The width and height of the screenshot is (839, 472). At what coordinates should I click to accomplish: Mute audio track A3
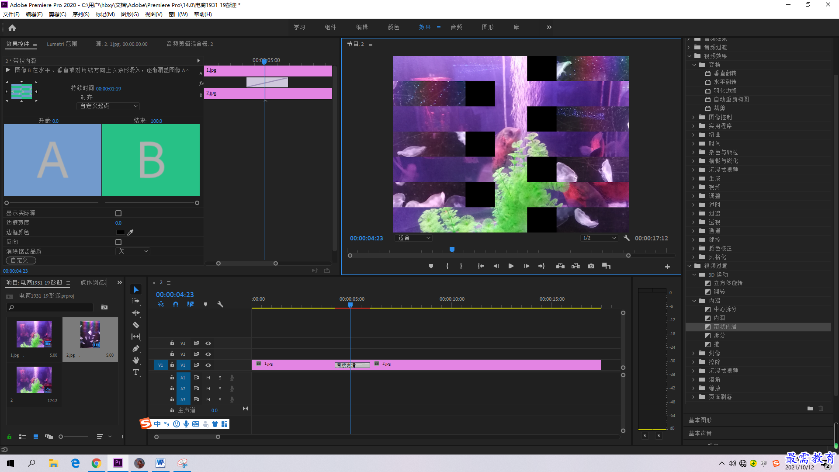(208, 399)
